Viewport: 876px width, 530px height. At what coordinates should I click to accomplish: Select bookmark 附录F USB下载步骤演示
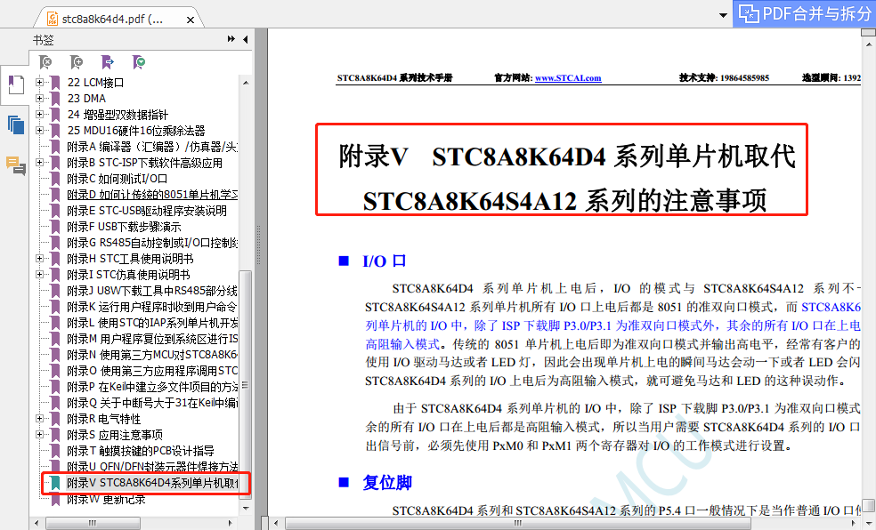point(124,227)
